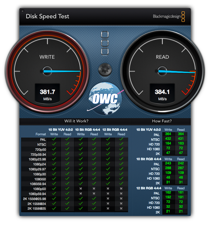Click the bottom rounded square above the gear
Screen dimensions: 210x225
pyautogui.click(x=105, y=51)
